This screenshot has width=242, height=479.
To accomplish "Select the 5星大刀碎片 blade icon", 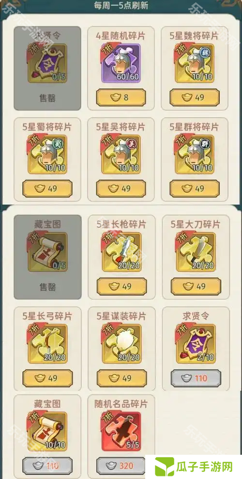I will [196, 252].
